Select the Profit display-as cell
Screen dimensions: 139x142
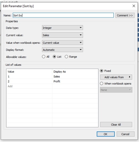[75, 81]
